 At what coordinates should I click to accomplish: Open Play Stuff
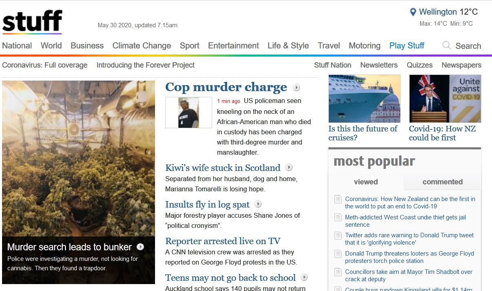click(407, 46)
